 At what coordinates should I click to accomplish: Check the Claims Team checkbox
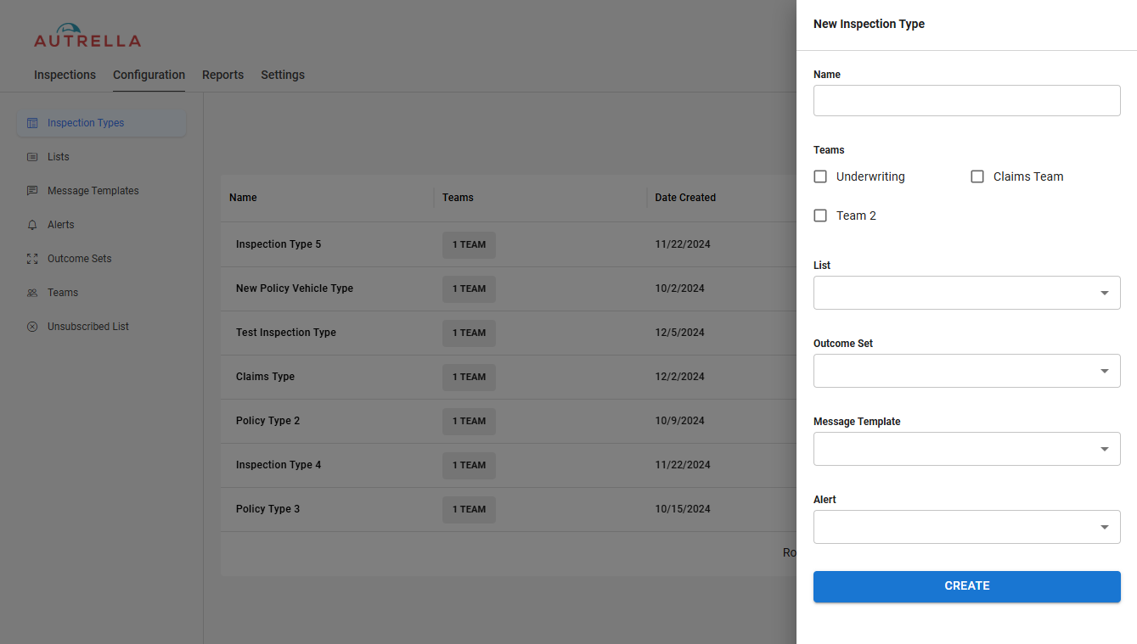click(x=977, y=176)
